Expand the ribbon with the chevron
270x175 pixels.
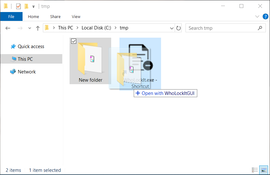257,16
